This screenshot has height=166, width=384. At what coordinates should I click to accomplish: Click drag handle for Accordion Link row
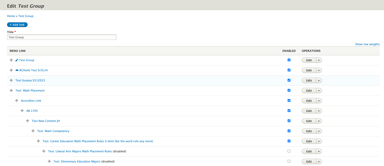[x=17, y=101]
